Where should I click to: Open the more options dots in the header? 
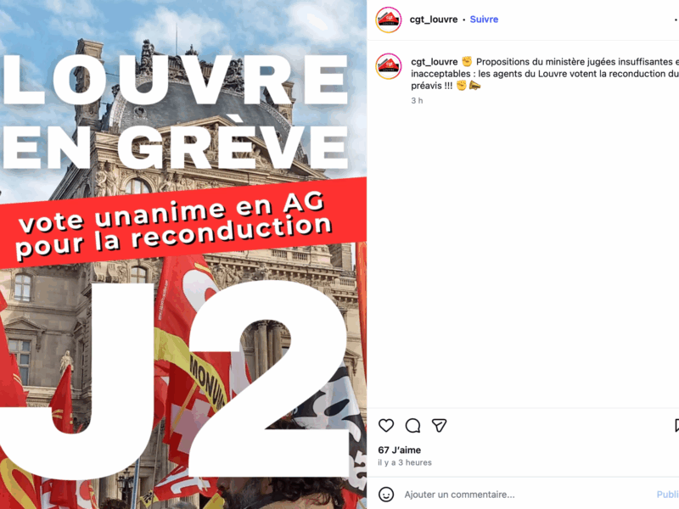pyautogui.click(x=676, y=20)
